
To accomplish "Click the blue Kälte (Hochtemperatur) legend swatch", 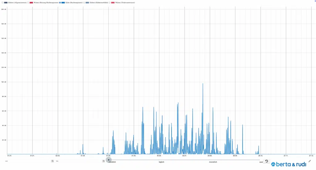I will coord(63,2).
